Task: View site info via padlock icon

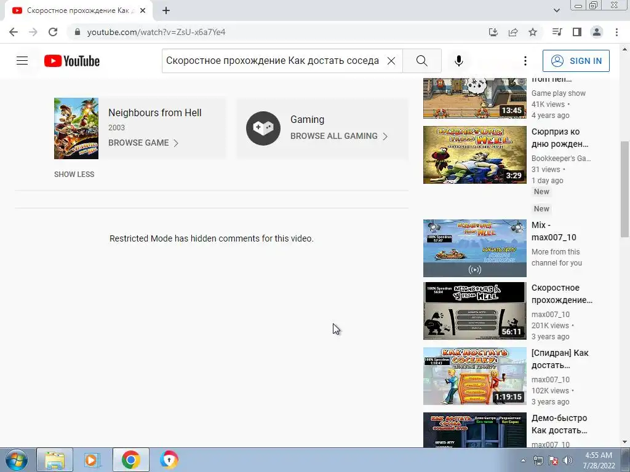Action: tap(78, 32)
